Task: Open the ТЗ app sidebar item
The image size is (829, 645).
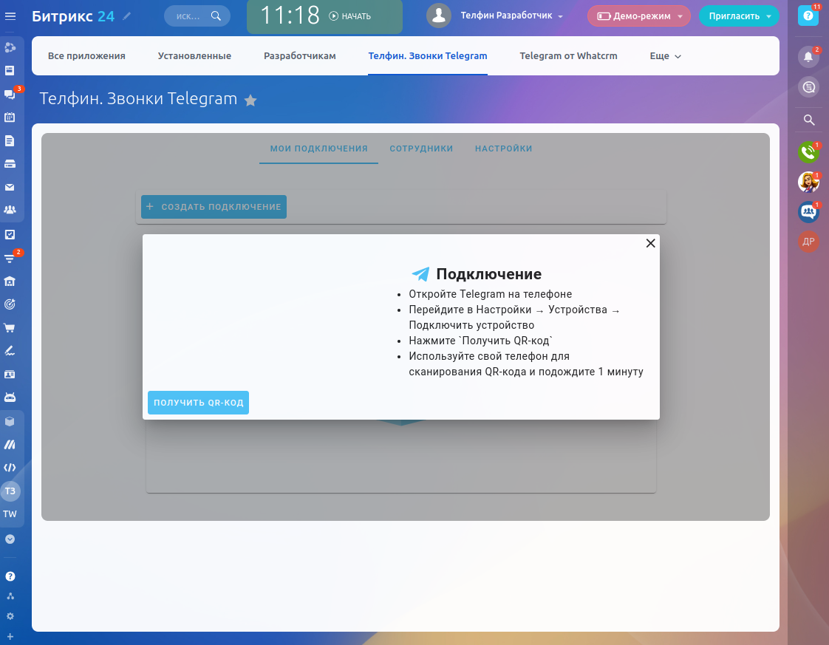Action: click(10, 491)
